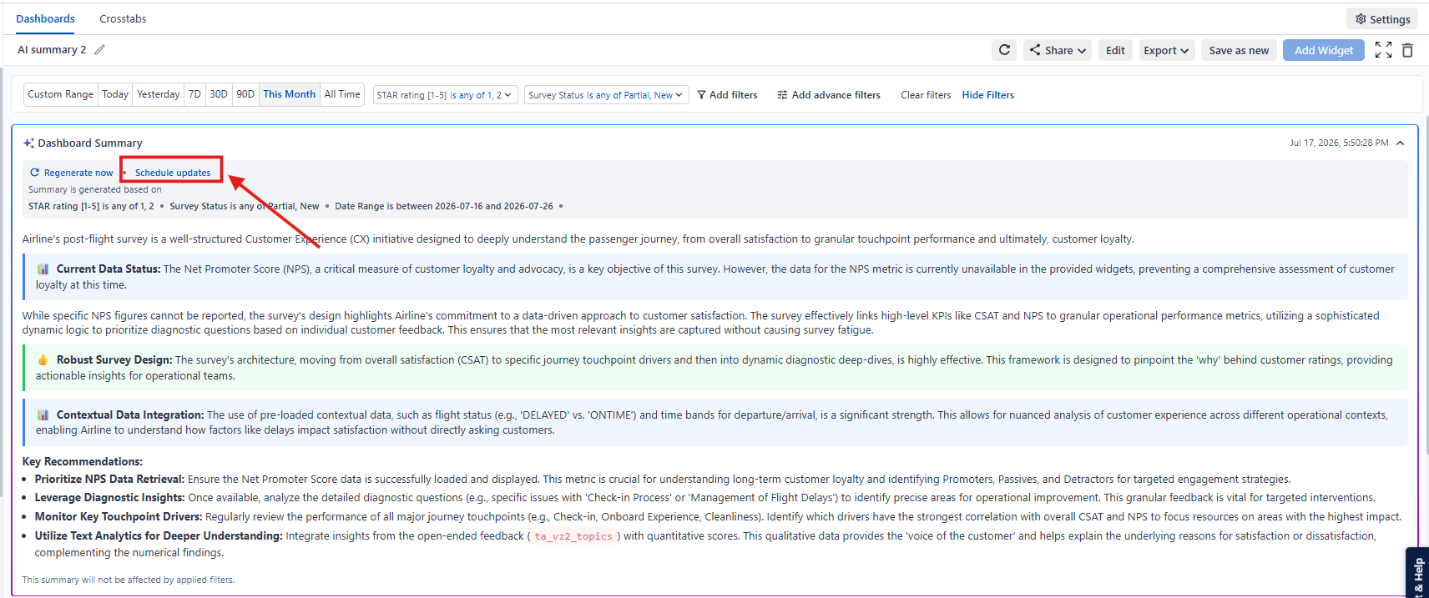1429x598 pixels.
Task: Click the pencil icon next to AI summary 2
Action: tap(99, 50)
